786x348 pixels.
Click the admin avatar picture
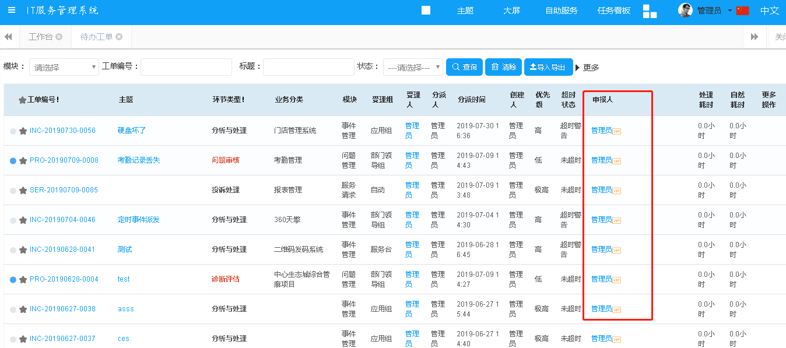click(x=685, y=10)
